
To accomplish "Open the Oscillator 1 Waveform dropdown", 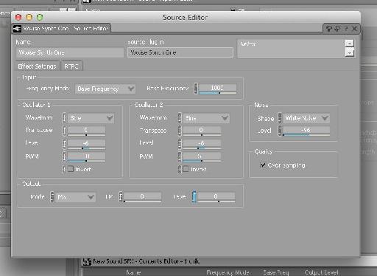I will tap(91, 118).
